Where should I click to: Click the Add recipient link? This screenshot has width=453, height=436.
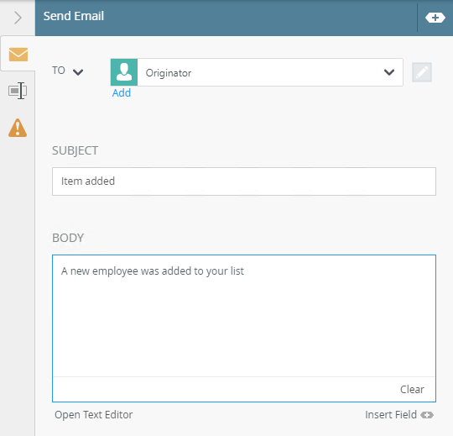(x=122, y=93)
